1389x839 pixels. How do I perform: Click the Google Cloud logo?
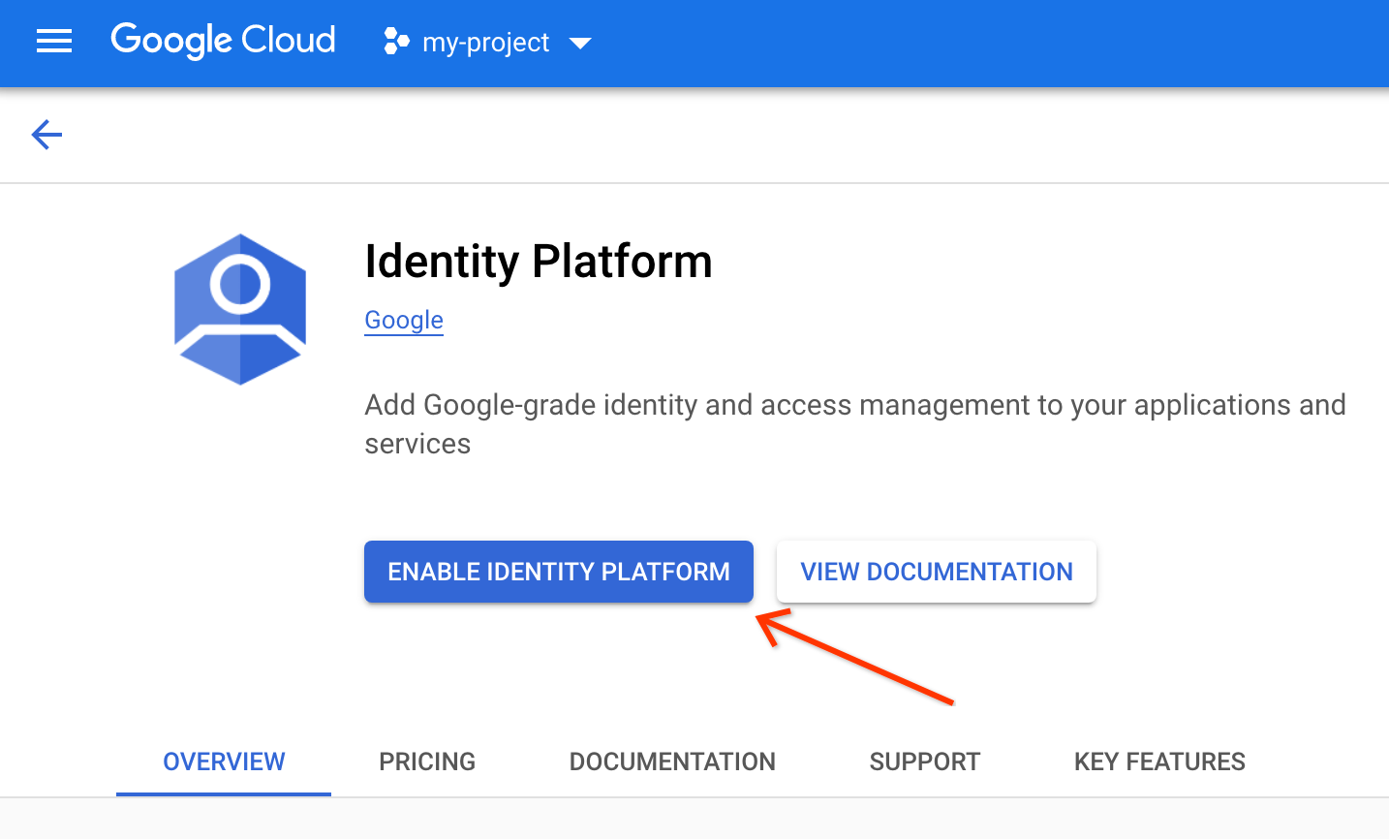tap(223, 41)
